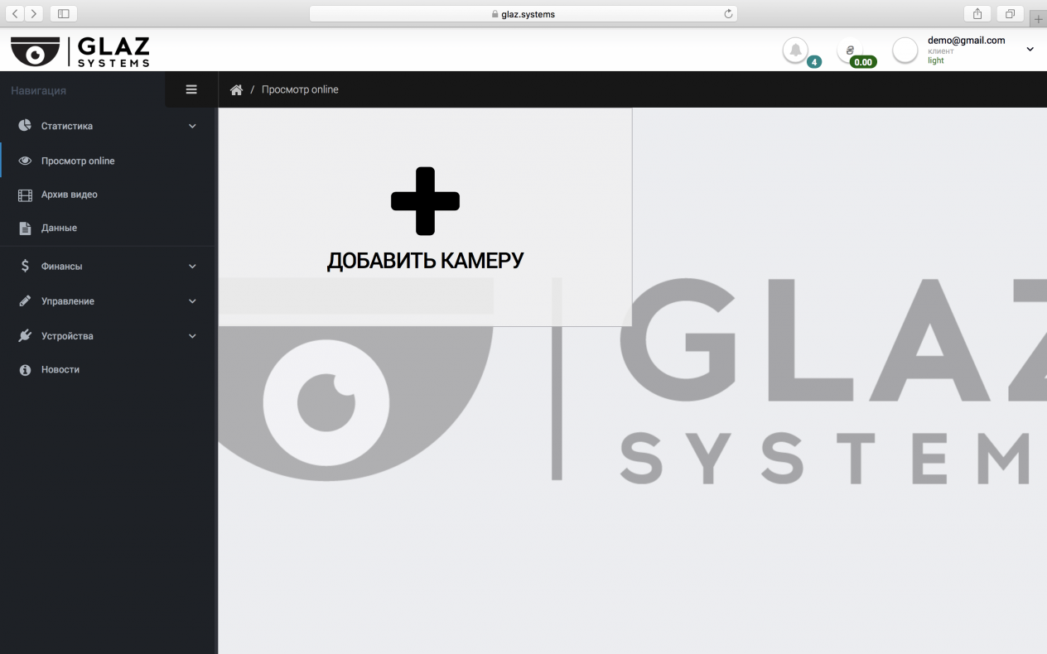Go to Новости in the sidebar

60,370
